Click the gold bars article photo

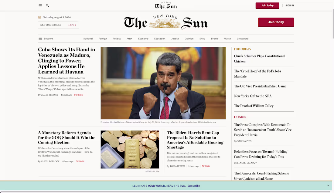(130, 149)
